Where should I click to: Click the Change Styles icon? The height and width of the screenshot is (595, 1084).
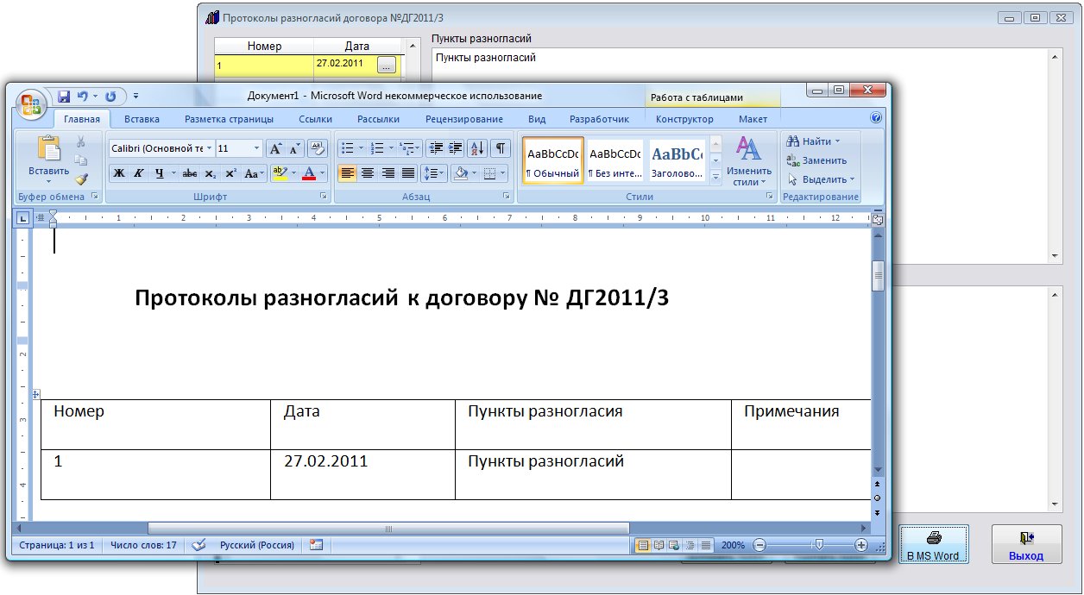pyautogui.click(x=748, y=161)
